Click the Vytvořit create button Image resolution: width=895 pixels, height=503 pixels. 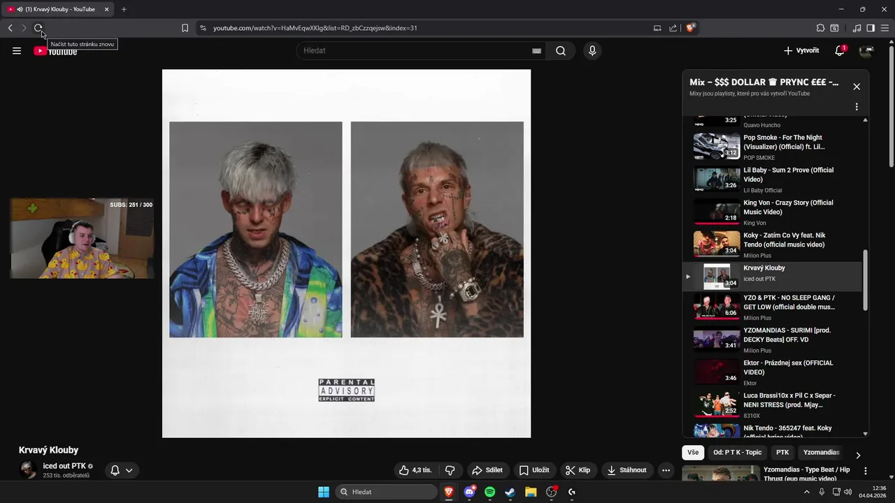801,50
